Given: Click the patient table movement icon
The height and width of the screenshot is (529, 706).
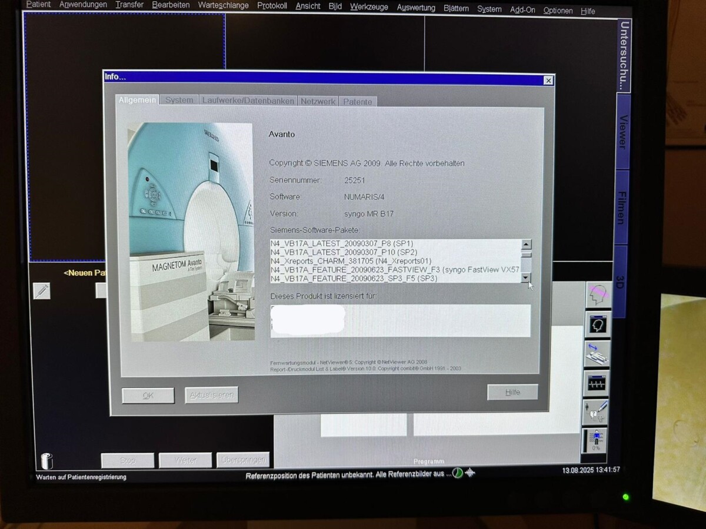Looking at the screenshot, I should [597, 354].
